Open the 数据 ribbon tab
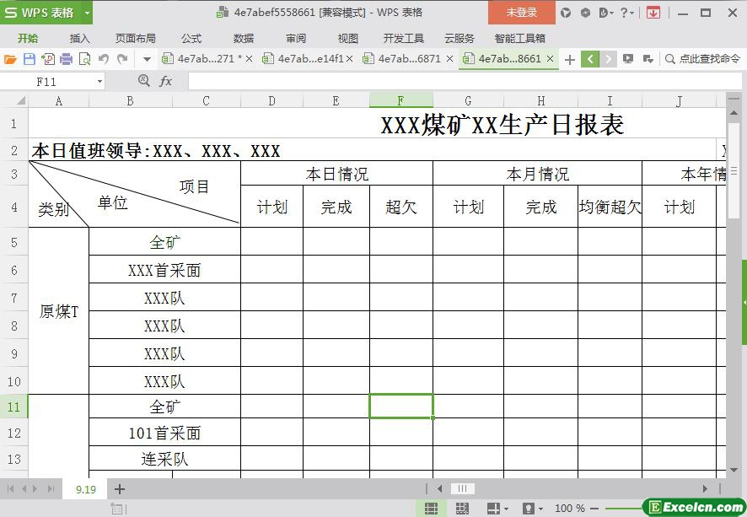747x517 pixels. tap(244, 39)
